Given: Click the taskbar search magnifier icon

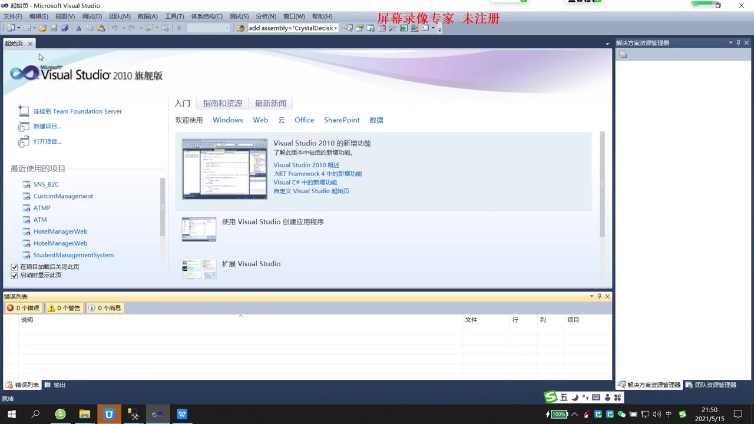Looking at the screenshot, I should [x=35, y=414].
